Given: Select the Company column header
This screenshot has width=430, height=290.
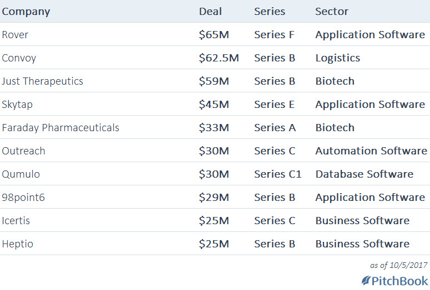Looking at the screenshot, I should click(26, 12).
